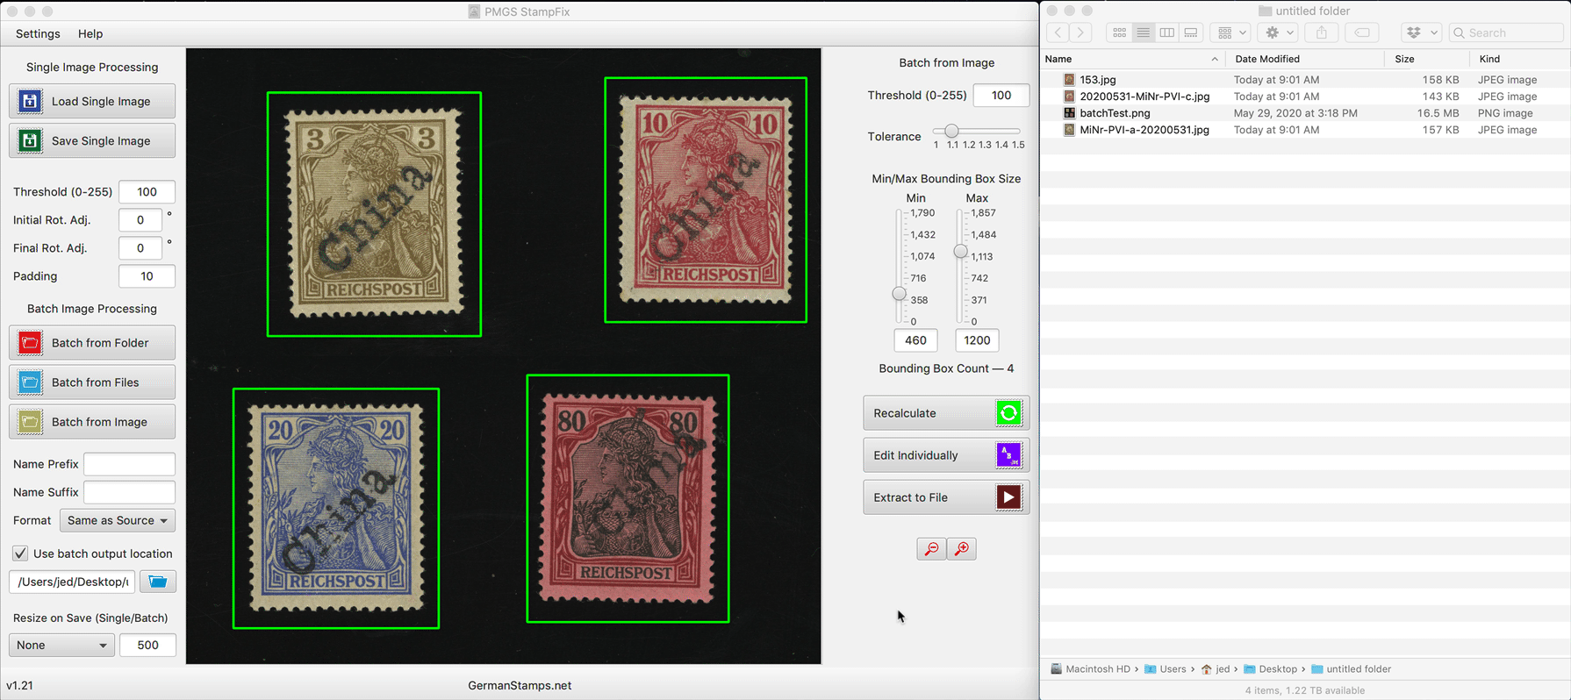The image size is (1571, 700).
Task: Click the Max box size field 1200
Action: [x=977, y=340]
